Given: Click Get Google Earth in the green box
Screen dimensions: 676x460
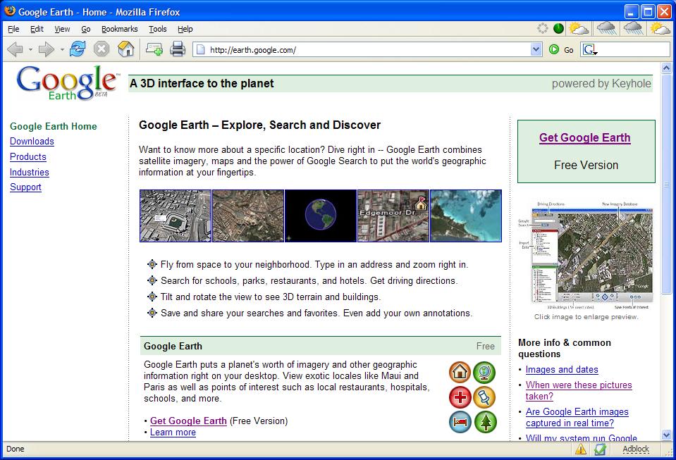Looking at the screenshot, I should point(584,138).
